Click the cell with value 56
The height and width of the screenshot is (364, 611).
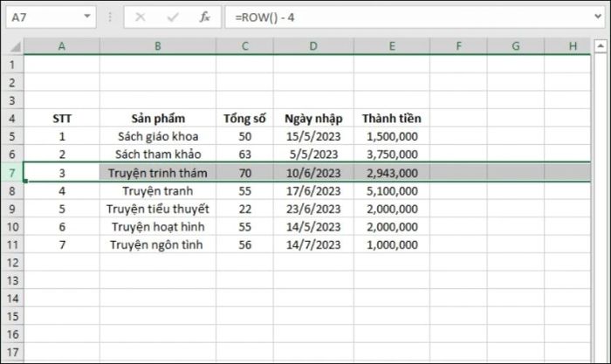pos(244,244)
